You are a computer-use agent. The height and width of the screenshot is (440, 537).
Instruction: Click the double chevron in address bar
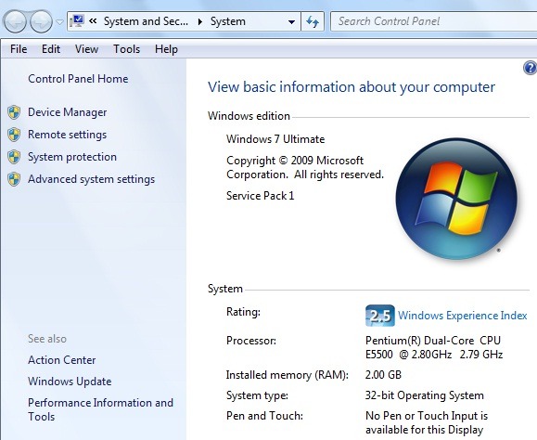point(93,21)
